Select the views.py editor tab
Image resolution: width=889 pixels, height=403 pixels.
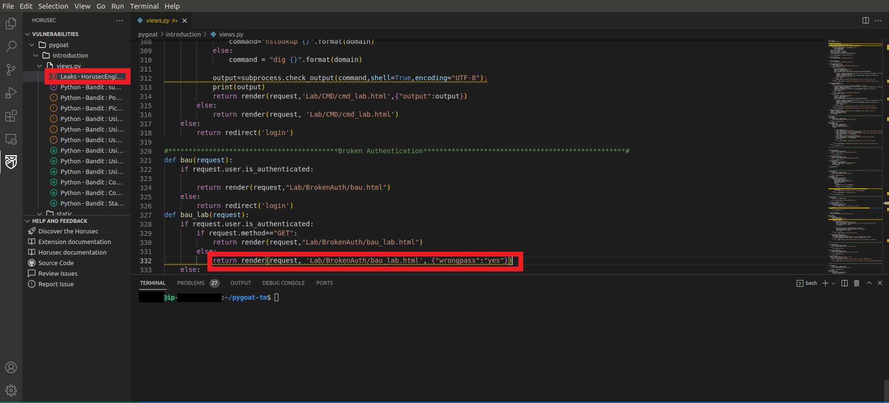(x=162, y=21)
